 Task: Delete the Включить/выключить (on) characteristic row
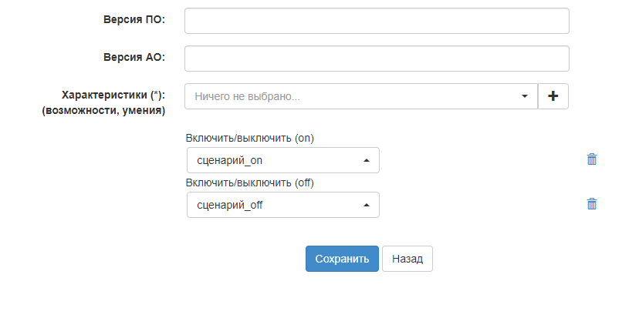(592, 159)
